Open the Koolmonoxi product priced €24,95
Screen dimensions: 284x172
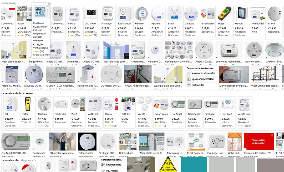coord(124,22)
